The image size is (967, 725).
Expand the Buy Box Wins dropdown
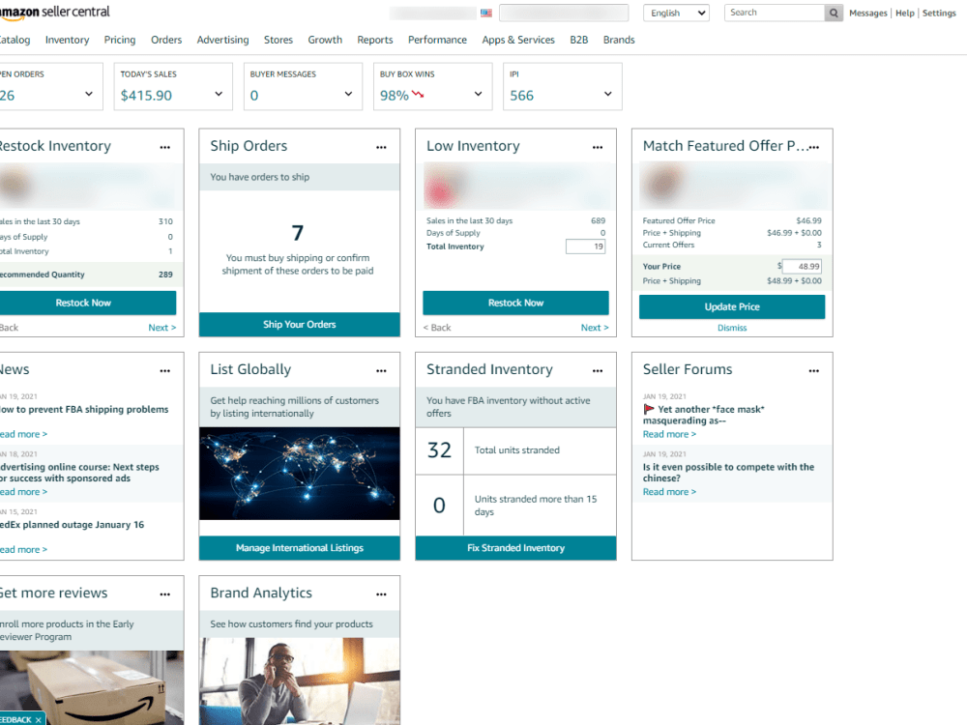pyautogui.click(x=478, y=94)
